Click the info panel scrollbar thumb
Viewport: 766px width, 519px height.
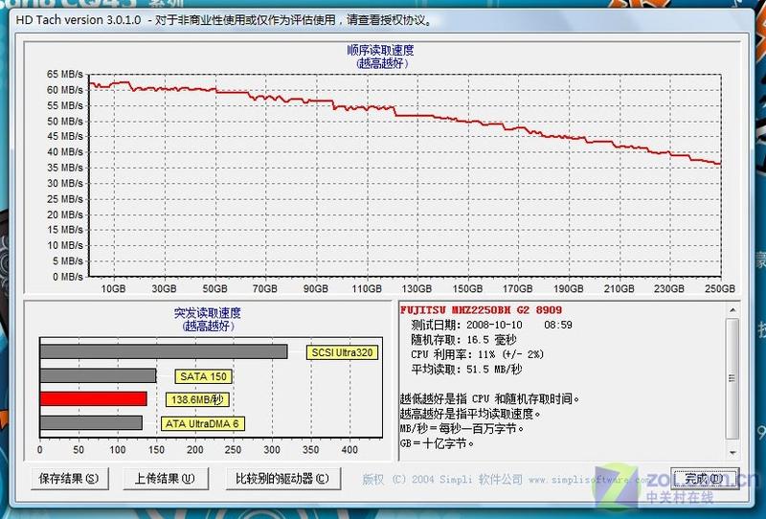[x=732, y=379]
